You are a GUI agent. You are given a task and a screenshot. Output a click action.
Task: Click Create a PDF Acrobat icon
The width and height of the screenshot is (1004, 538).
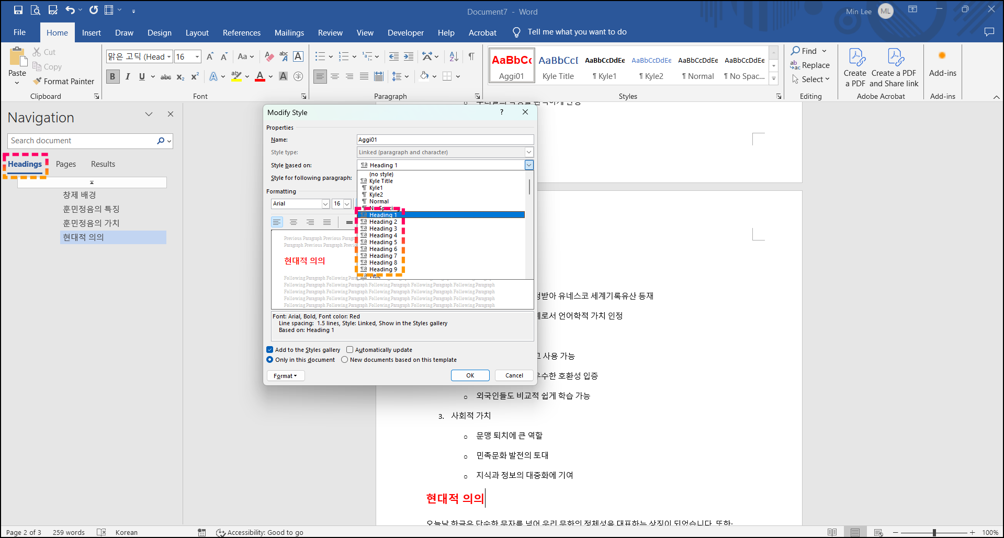point(855,67)
